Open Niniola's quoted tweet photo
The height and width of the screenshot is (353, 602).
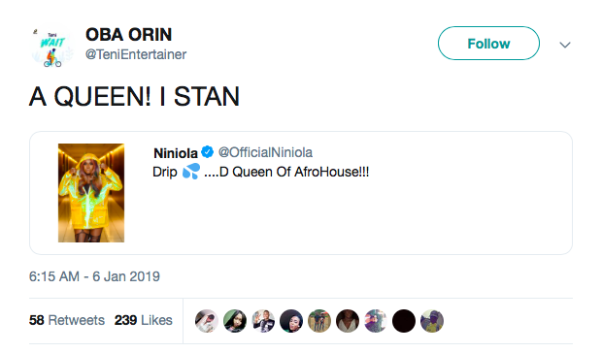click(91, 193)
